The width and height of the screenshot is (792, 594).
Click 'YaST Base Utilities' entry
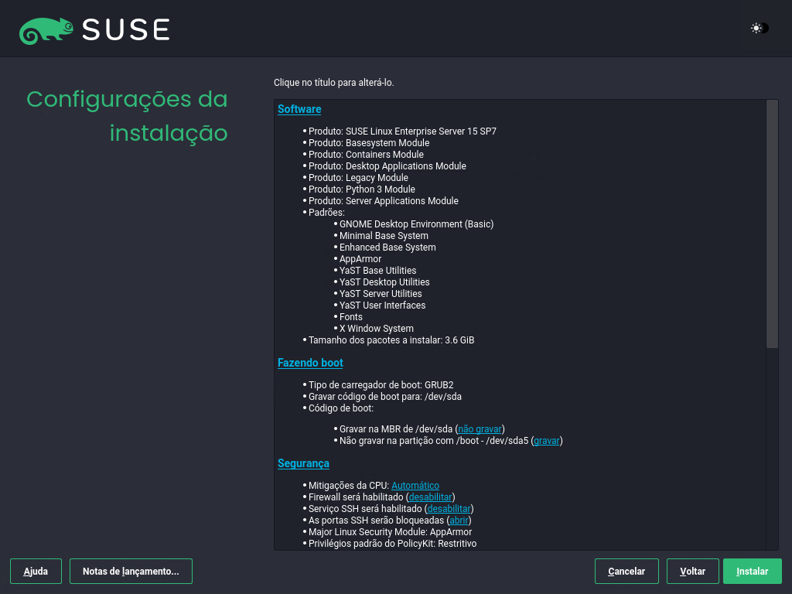[377, 271]
